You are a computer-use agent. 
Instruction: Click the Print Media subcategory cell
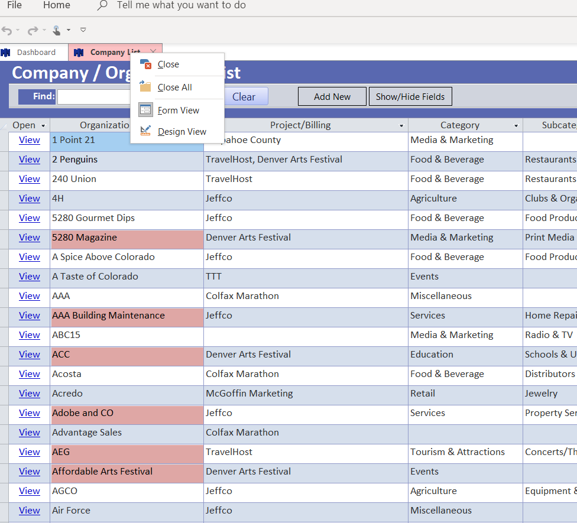point(550,239)
